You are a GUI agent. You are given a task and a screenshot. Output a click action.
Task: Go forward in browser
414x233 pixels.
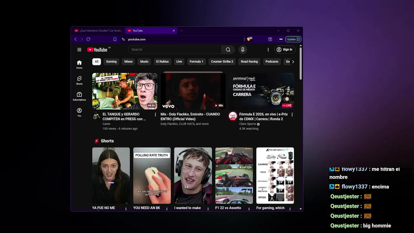tap(82, 39)
